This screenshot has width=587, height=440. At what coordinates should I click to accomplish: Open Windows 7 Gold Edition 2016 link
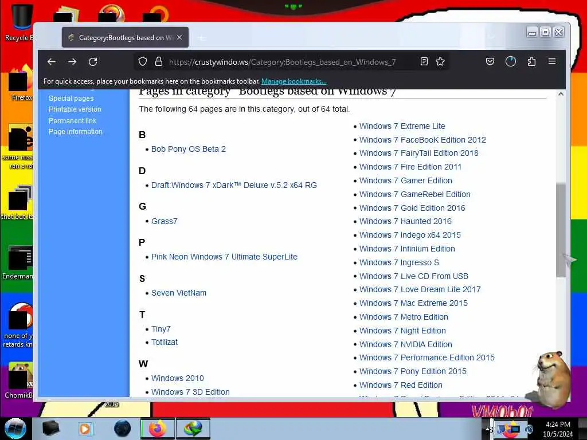(412, 208)
